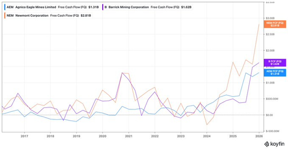The width and height of the screenshot is (288, 149).
Task: Click the orange NEM color marker in legend
Action: coord(5,16)
